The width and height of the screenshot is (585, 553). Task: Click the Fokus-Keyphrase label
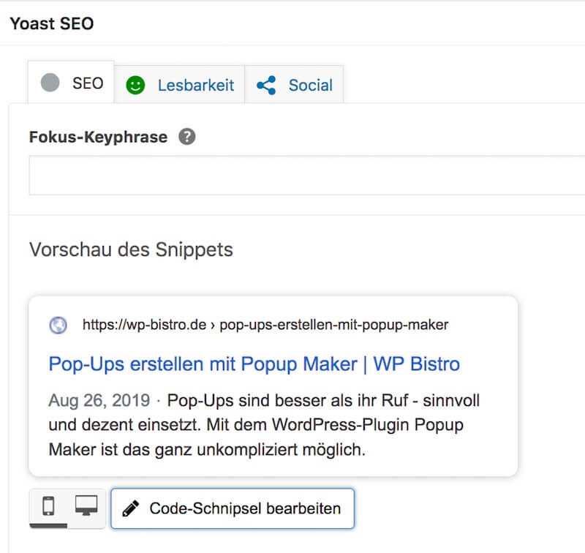coord(98,137)
